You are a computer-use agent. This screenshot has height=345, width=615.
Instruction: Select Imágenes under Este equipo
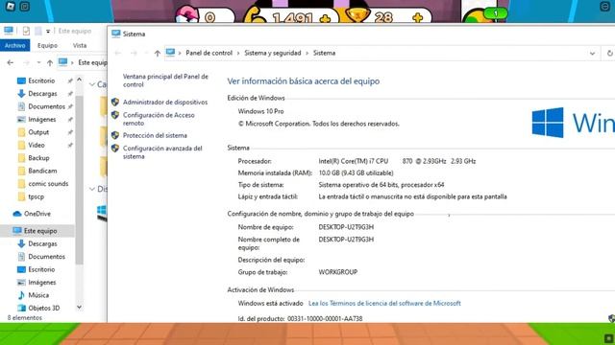[41, 283]
